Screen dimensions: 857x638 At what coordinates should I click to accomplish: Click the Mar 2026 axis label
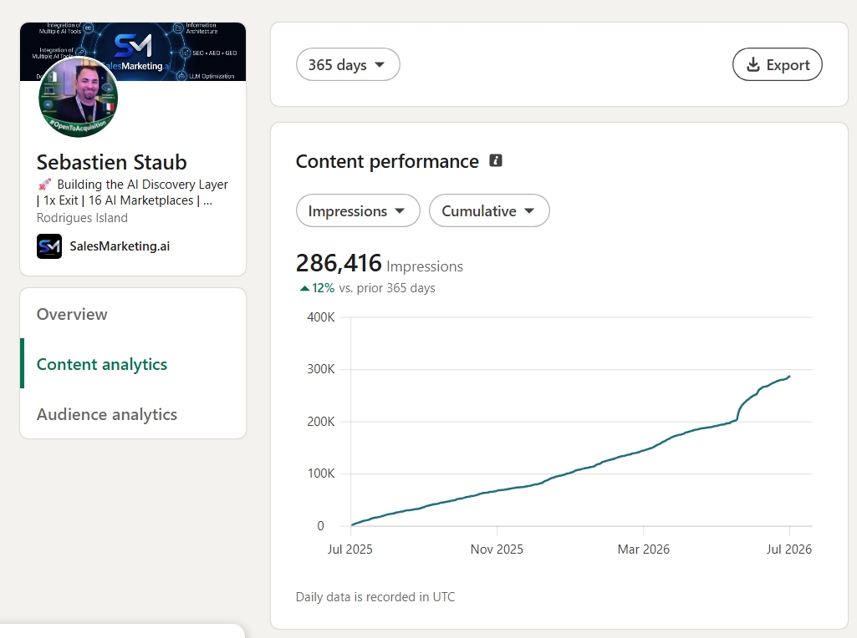point(643,549)
